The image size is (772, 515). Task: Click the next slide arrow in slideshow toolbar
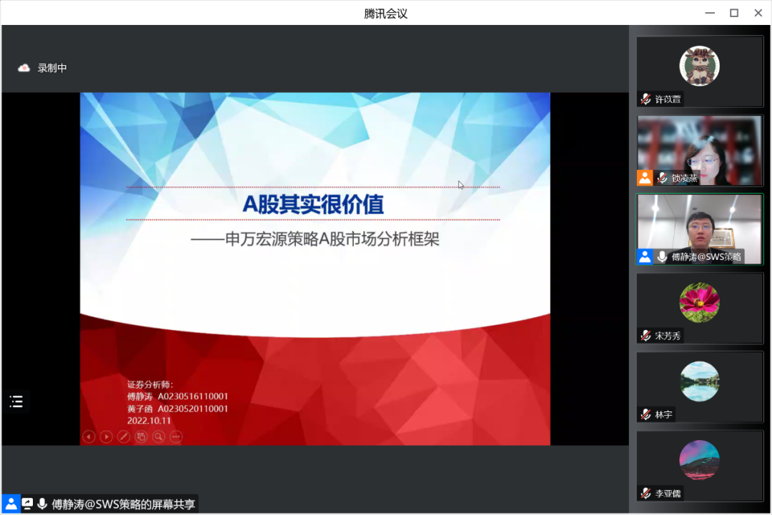(107, 436)
